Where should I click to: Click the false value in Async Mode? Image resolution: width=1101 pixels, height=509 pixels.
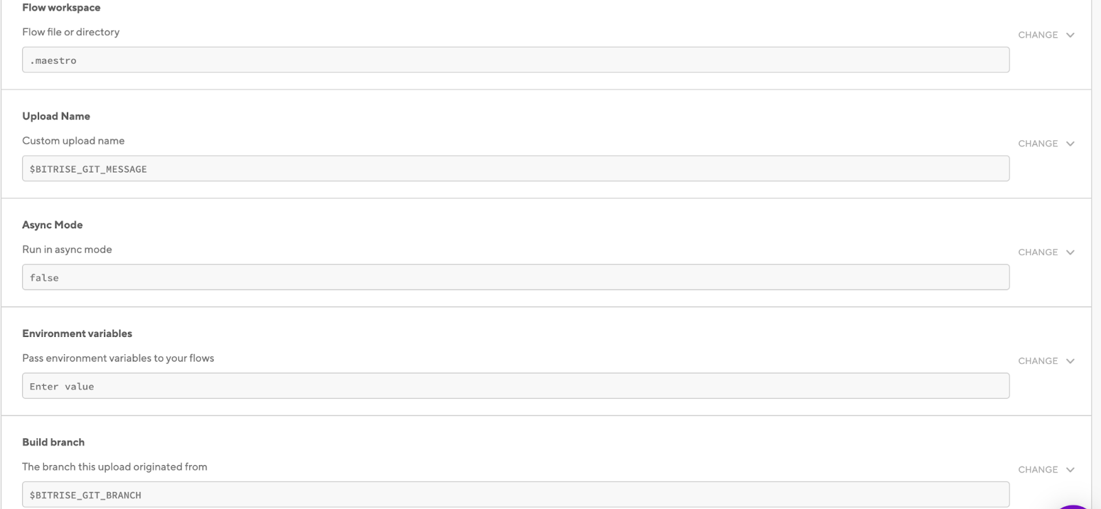click(516, 277)
